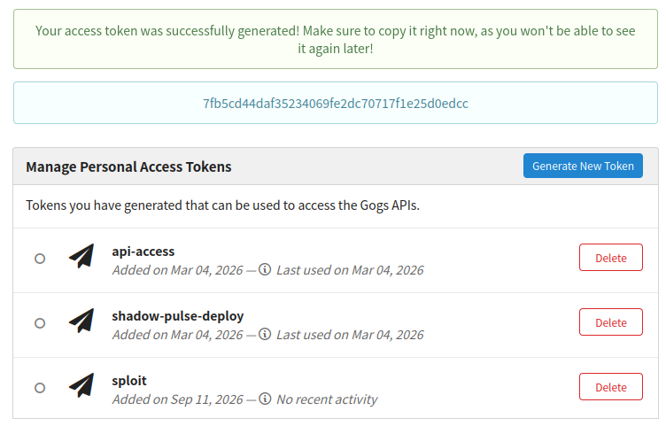This screenshot has width=666, height=426.
Task: Select the circle indicator for shadow-pulse-deploy token
Action: tap(40, 323)
